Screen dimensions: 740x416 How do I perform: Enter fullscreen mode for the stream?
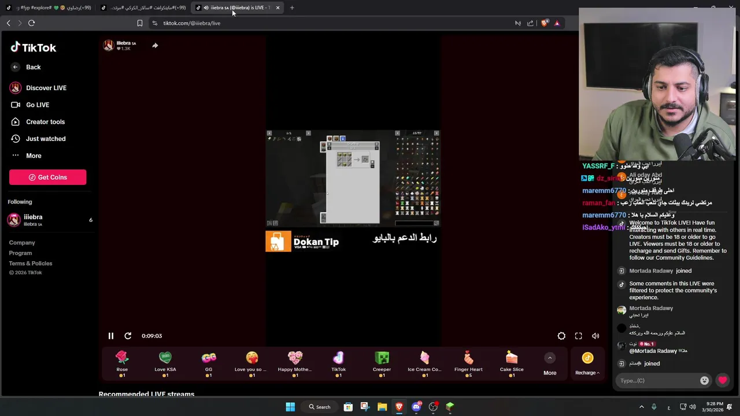tap(579, 336)
